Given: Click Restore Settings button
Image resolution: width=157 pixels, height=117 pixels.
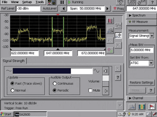Looking at the screenshot, I should coord(141,83).
